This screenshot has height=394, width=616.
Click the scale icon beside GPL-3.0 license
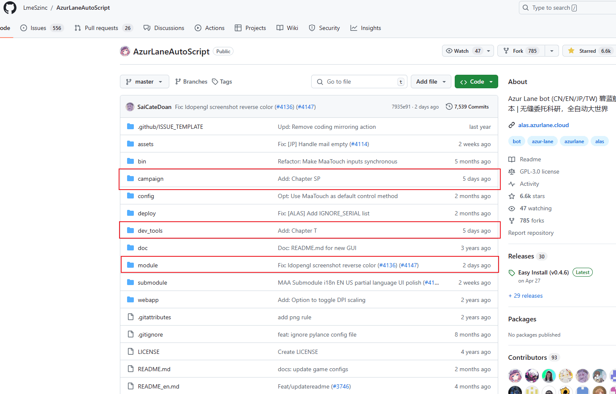click(512, 171)
